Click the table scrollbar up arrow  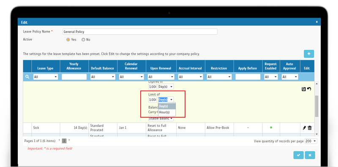tap(316, 84)
